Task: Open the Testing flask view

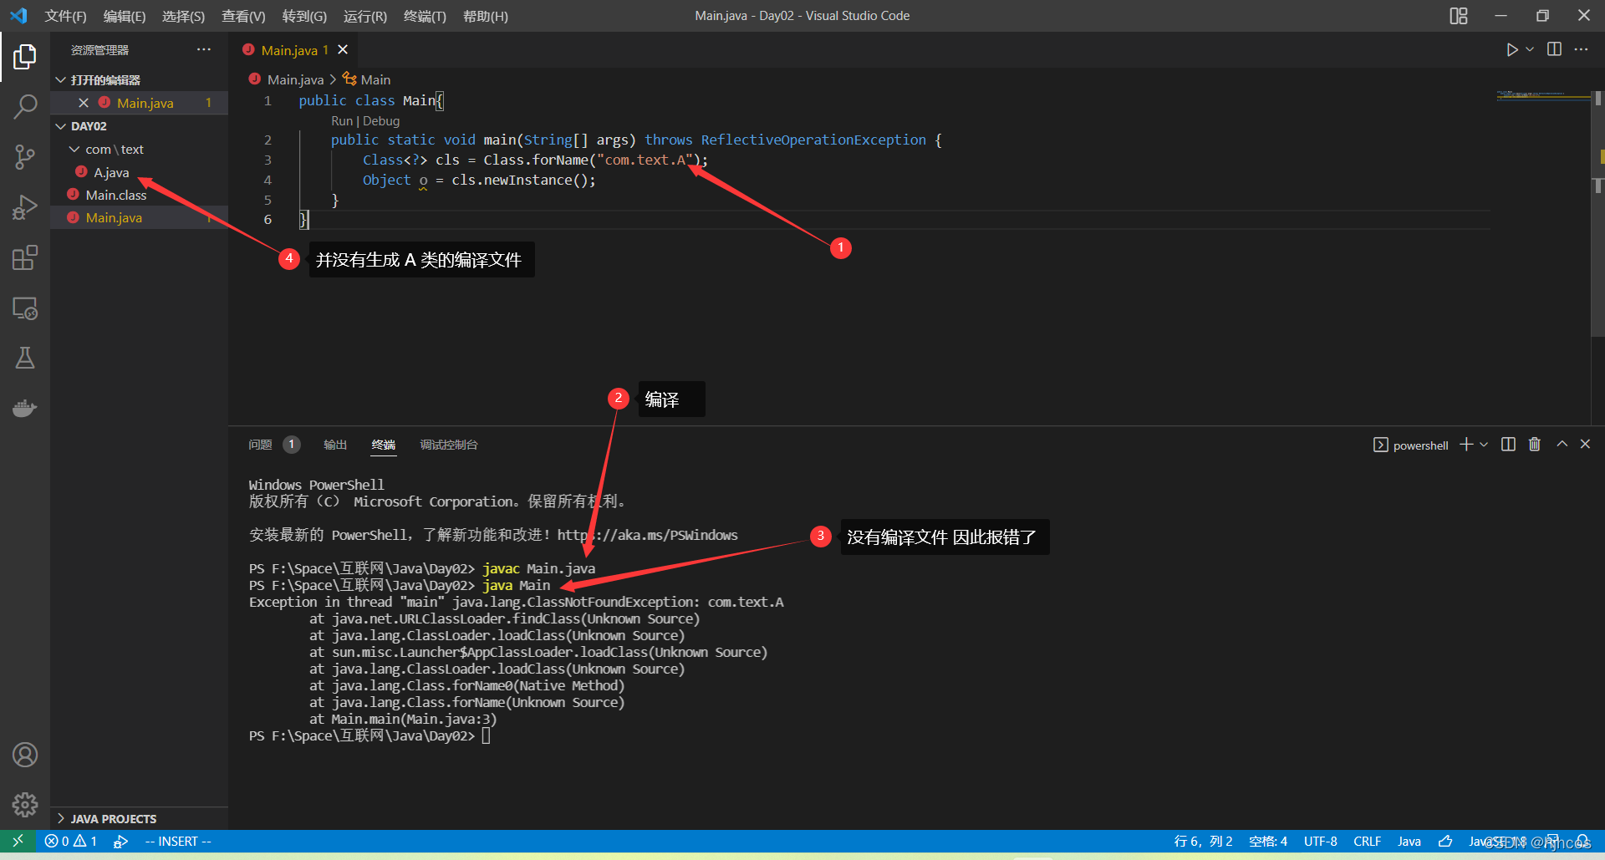Action: click(x=25, y=359)
